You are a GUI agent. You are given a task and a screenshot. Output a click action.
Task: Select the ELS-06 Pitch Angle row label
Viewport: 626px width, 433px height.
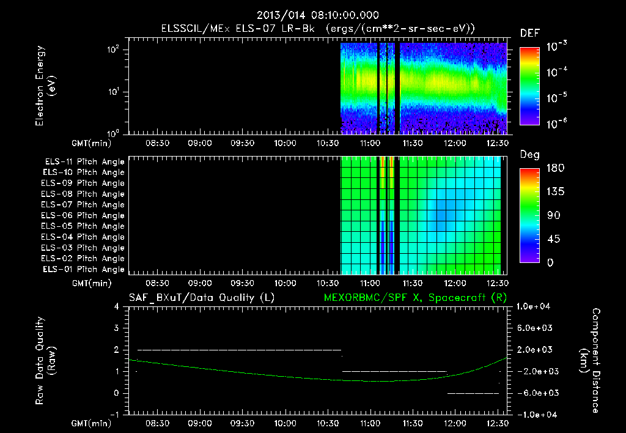point(83,216)
